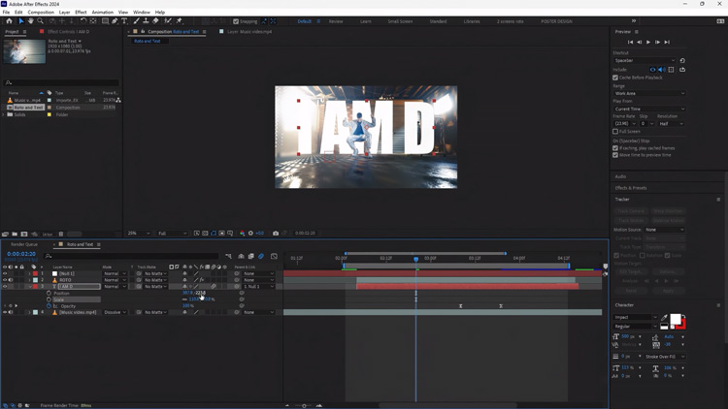Toggle Cache Before Playback checkbox

(x=615, y=78)
